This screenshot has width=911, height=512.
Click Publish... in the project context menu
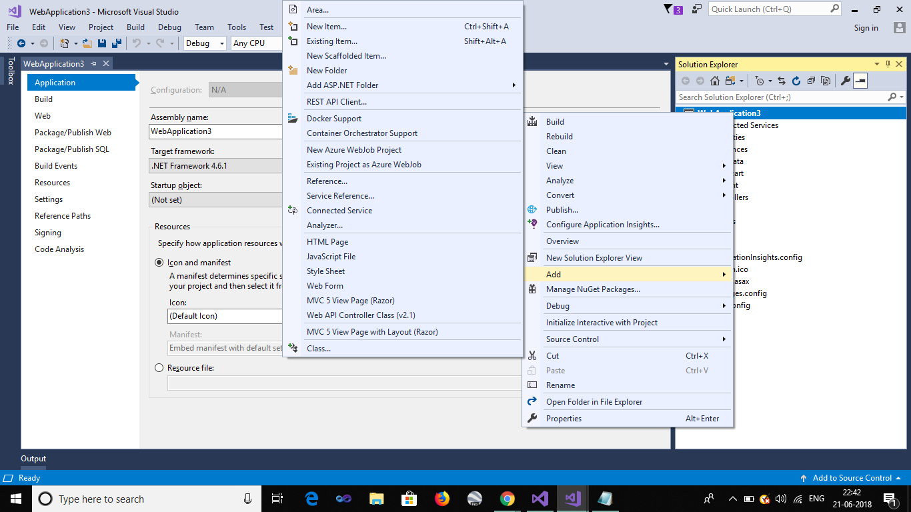(627, 210)
